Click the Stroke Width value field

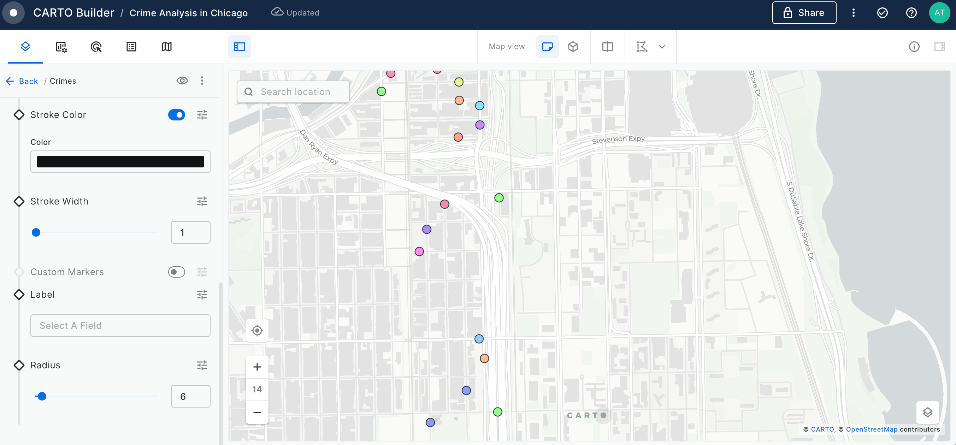point(190,232)
